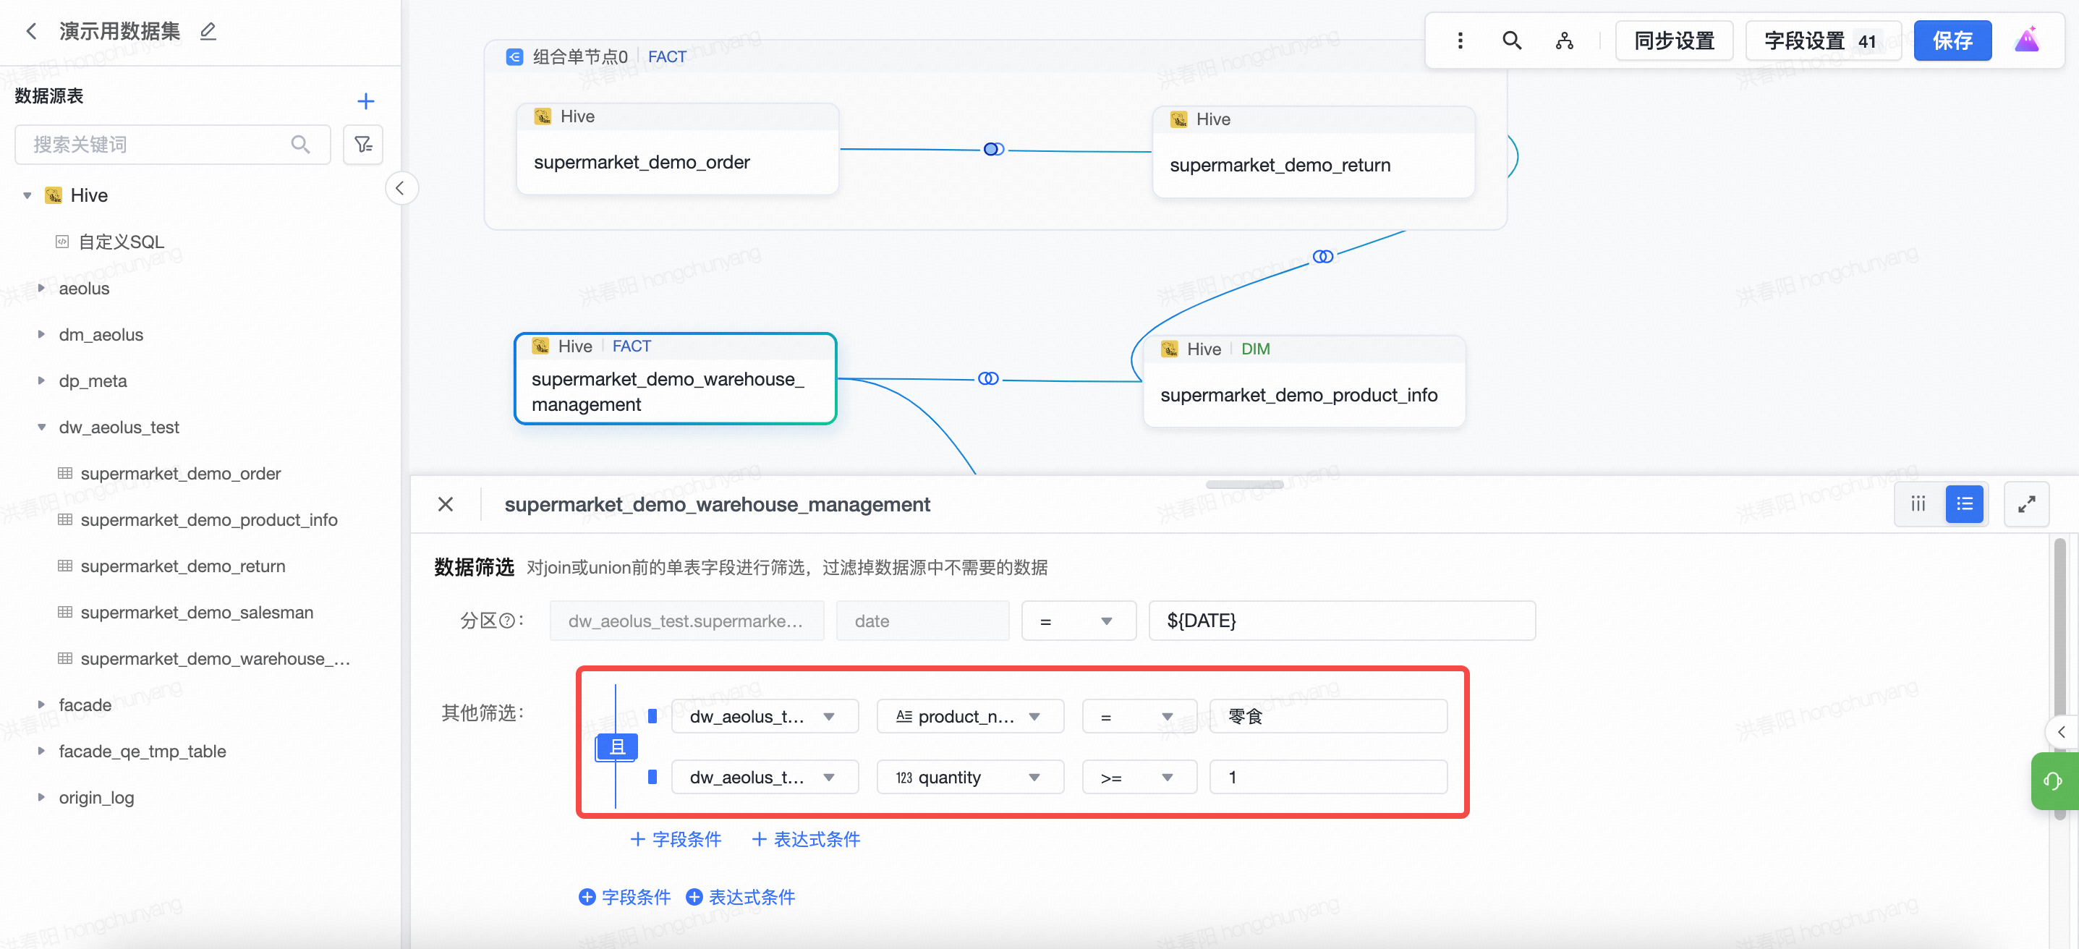
Task: Click the edit pencil beside dataset name
Action: click(208, 32)
